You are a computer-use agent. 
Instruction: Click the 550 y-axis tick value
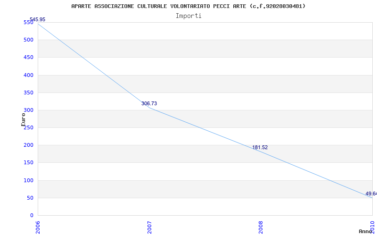tap(28, 22)
